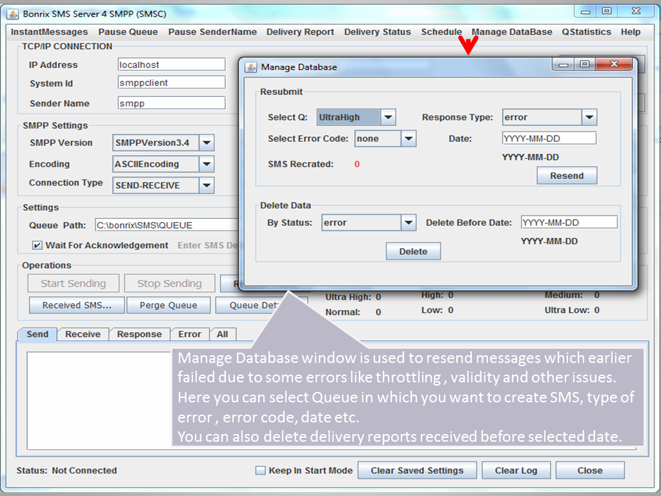
Task: Click the Close button at bottom right
Action: tap(590, 470)
